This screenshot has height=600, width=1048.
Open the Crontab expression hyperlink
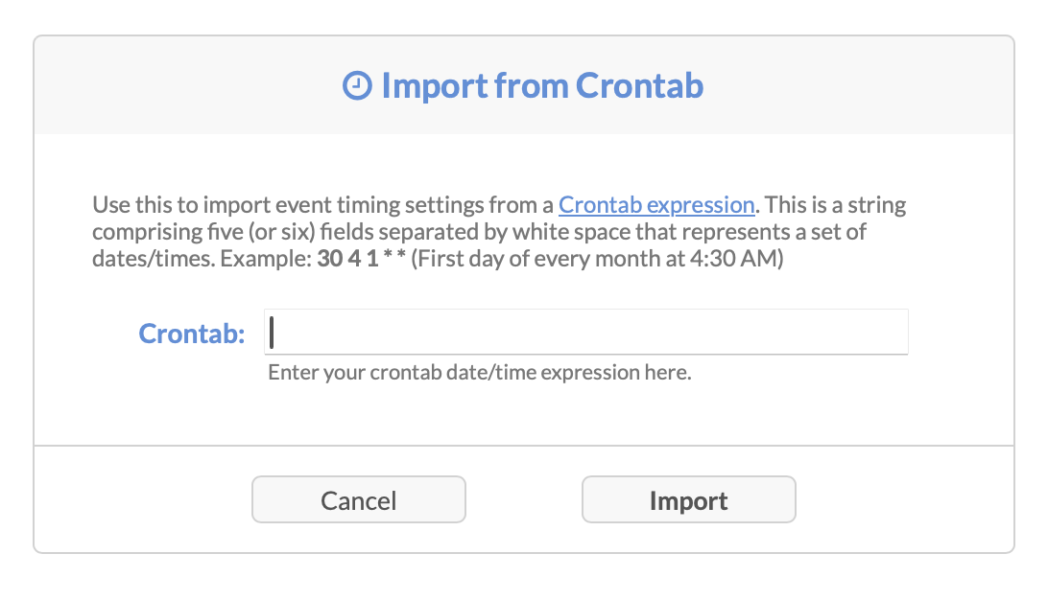click(656, 205)
